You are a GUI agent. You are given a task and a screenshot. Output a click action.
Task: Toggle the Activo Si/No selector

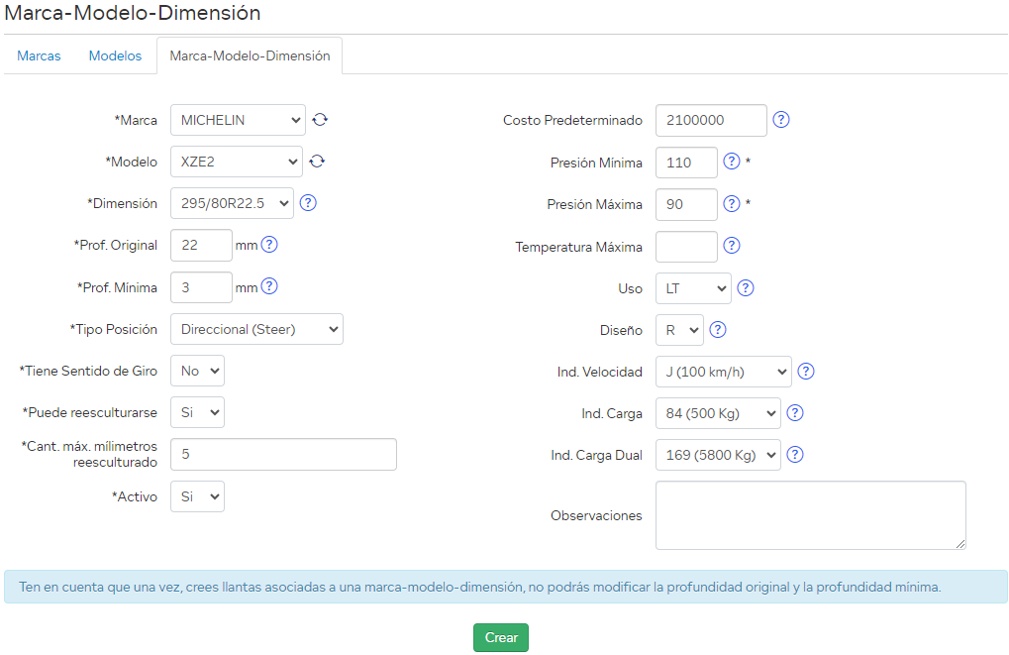click(197, 496)
